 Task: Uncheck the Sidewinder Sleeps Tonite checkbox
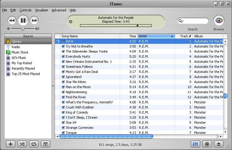tap(63, 51)
